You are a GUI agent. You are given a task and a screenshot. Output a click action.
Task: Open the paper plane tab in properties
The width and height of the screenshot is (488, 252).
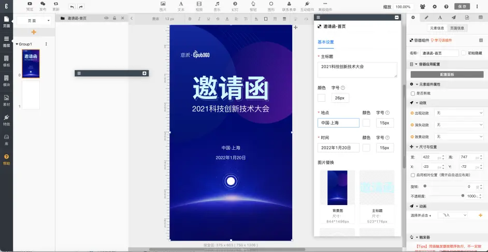(454, 18)
